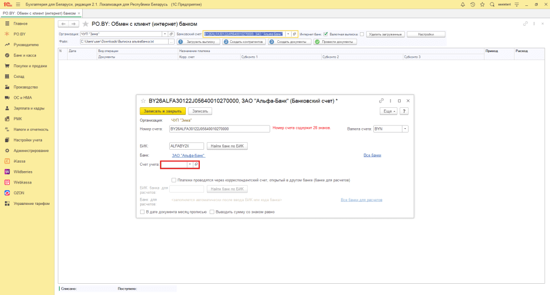The width and height of the screenshot is (550, 295).
Task: Open the history clock icon
Action: [472, 4]
